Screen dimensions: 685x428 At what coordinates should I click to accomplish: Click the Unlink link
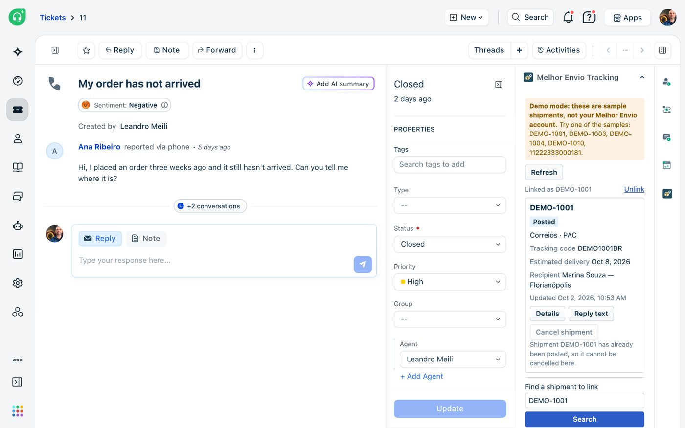point(634,189)
